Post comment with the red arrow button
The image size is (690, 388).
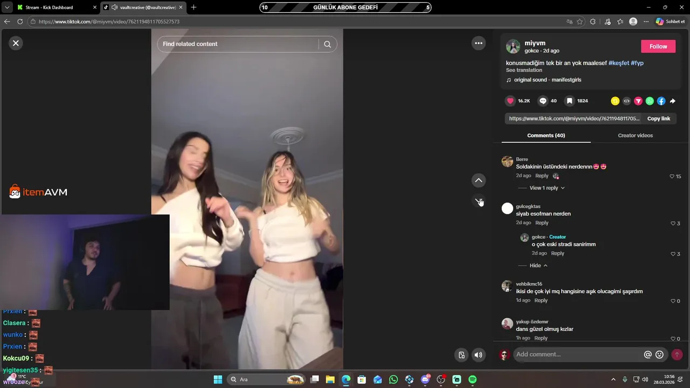tap(677, 355)
